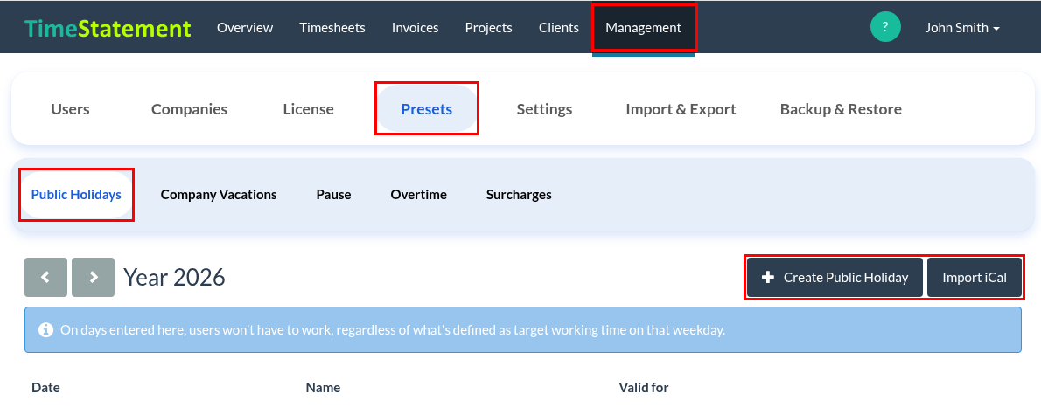This screenshot has height=414, width=1041.
Task: Click the info icon in blue notice
Action: tap(45, 329)
